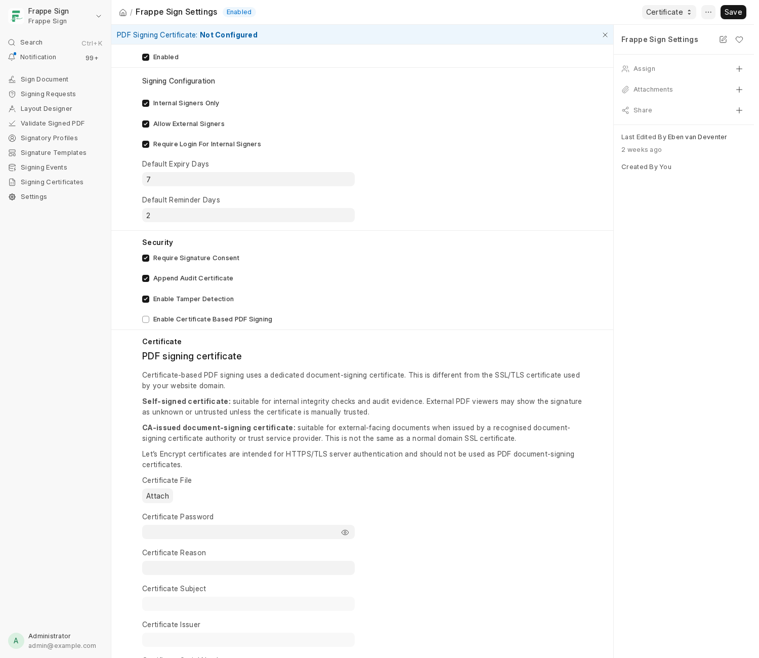This screenshot has width=759, height=658.
Task: Enable Certificate Based PDF Signing
Action: pos(146,319)
